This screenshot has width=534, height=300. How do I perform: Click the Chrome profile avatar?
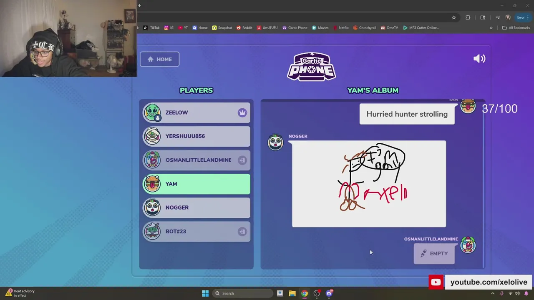point(508,17)
